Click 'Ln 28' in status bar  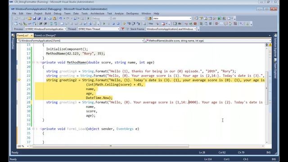pos(202,153)
